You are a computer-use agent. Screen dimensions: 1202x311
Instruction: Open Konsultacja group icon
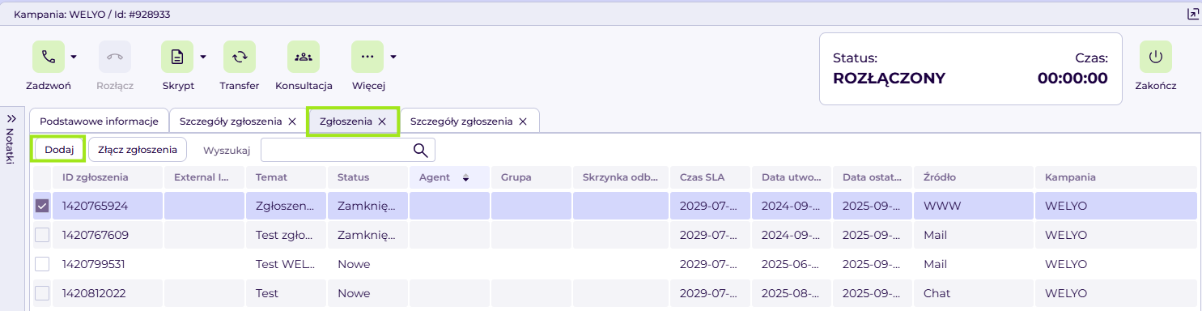304,57
